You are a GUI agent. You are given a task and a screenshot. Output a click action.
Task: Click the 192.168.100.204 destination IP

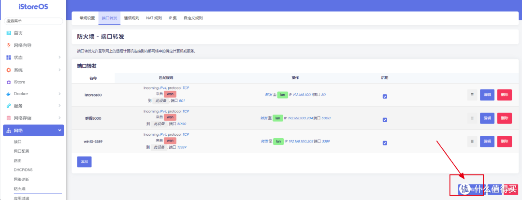click(301, 118)
